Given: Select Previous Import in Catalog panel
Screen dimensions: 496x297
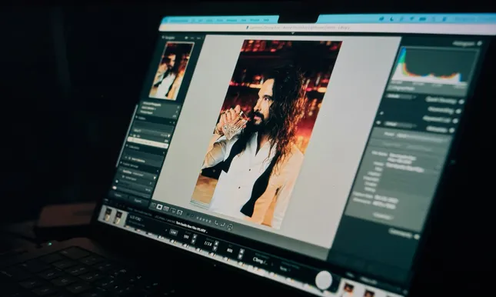Looking at the screenshot, I should click(x=146, y=112).
